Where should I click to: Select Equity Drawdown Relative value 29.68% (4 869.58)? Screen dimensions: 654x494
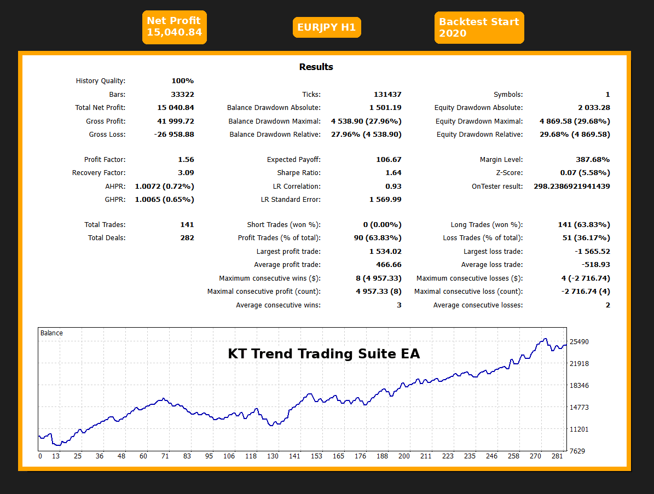575,134
